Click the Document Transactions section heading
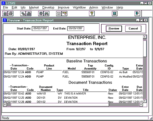The image size is (153, 121). pyautogui.click(x=90, y=82)
